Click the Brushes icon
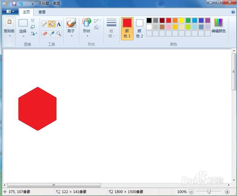Image resolution: width=237 pixels, height=196 pixels. point(71,23)
